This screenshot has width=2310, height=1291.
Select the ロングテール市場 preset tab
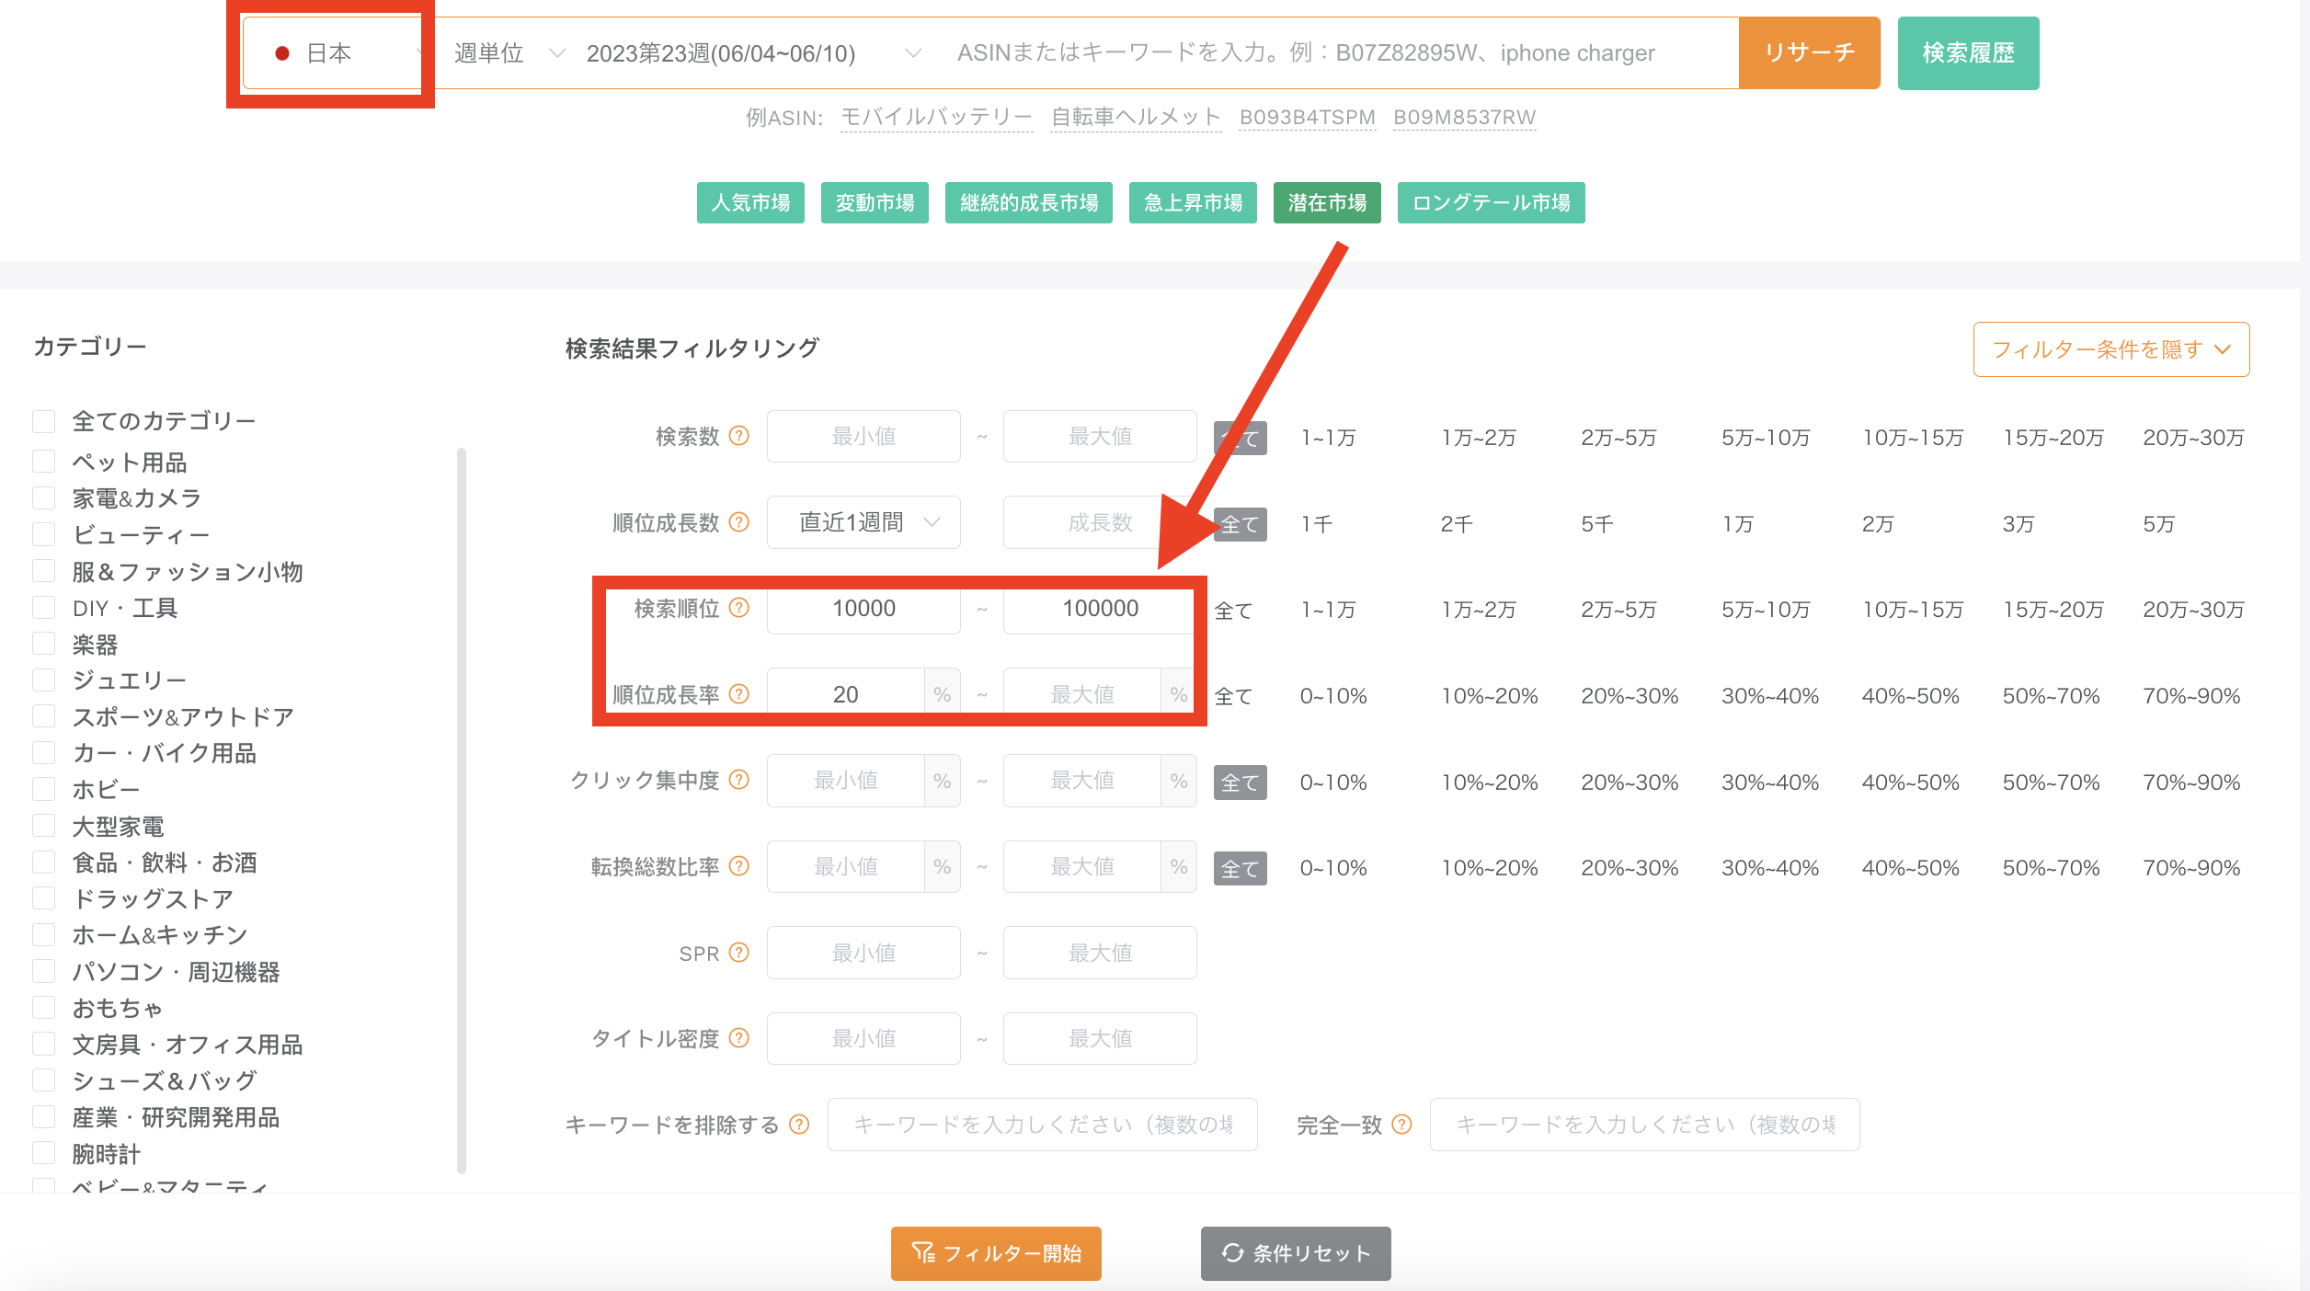point(1491,202)
